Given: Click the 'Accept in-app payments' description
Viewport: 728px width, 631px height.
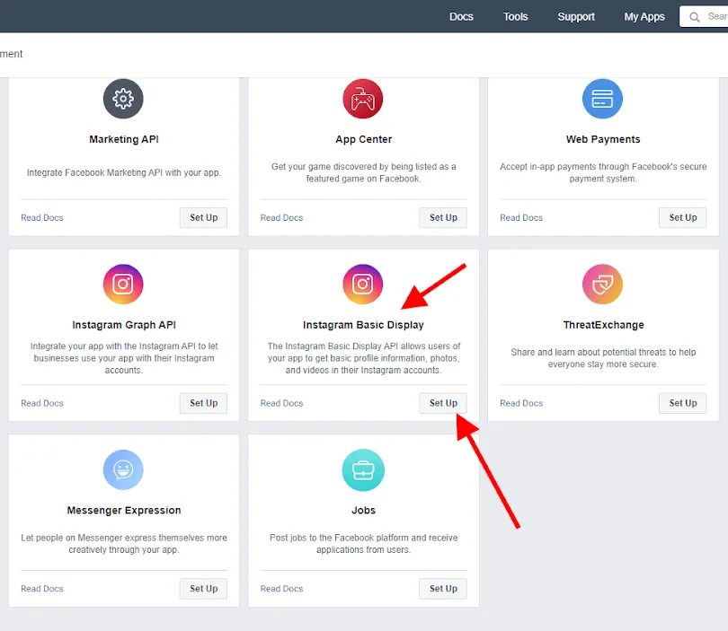Looking at the screenshot, I should click(x=603, y=172).
